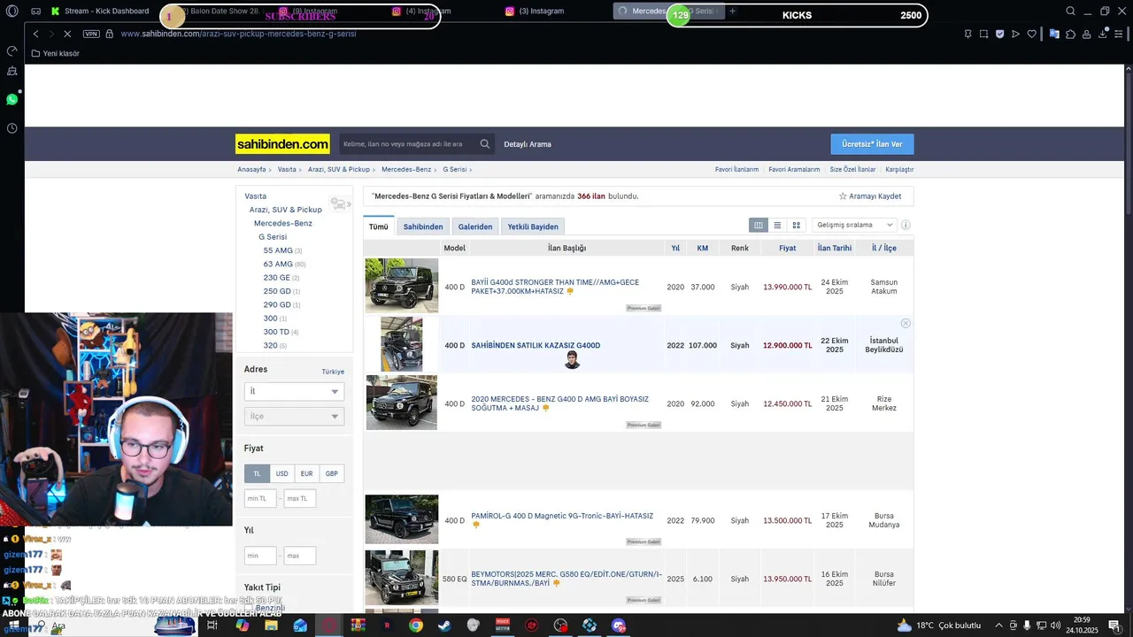
Task: Select EUR currency option
Action: (x=306, y=473)
